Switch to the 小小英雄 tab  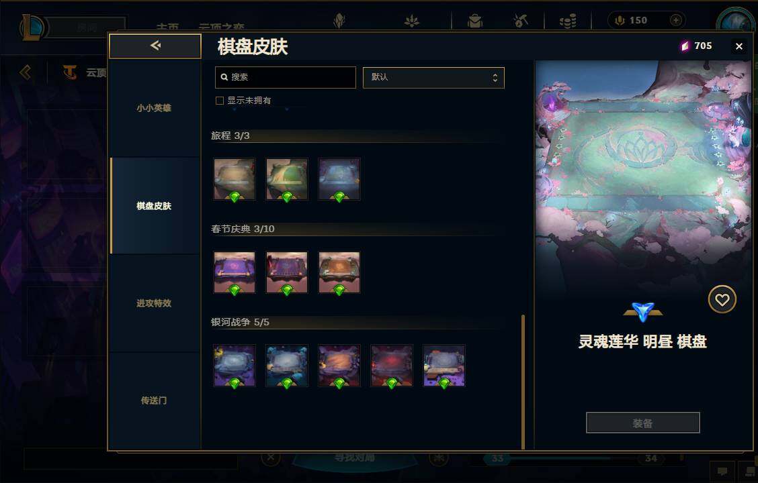[154, 108]
